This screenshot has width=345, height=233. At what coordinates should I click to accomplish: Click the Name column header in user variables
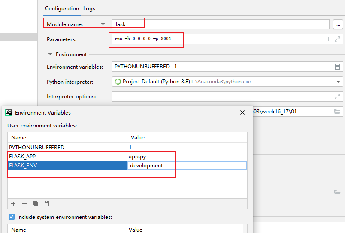pyautogui.click(x=67, y=137)
